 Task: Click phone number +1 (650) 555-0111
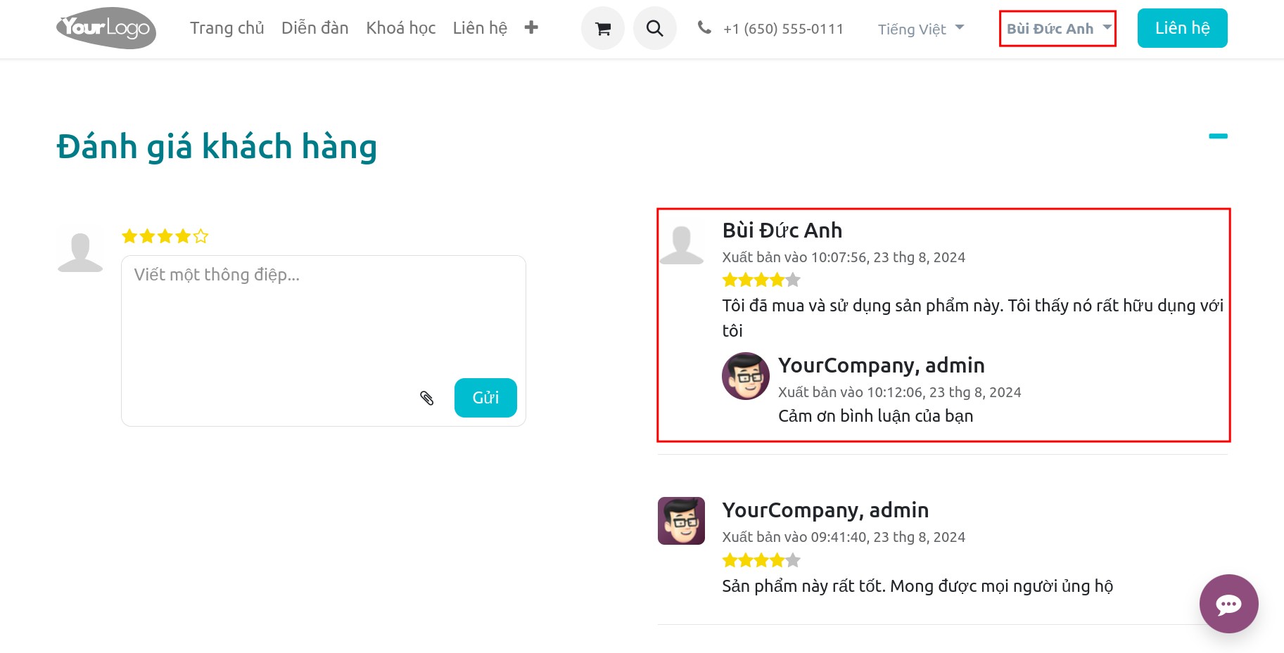click(783, 29)
